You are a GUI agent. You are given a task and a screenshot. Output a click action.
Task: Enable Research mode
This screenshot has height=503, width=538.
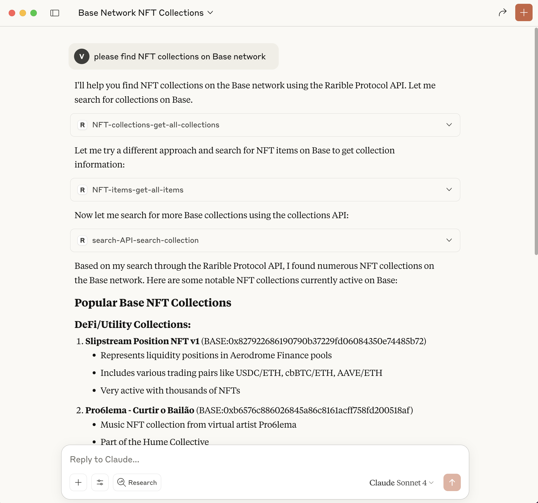137,482
